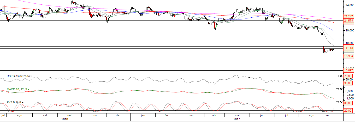Open the PKS 9; 5; 5 dropdown menu
The image size is (355, 122).
point(23,103)
